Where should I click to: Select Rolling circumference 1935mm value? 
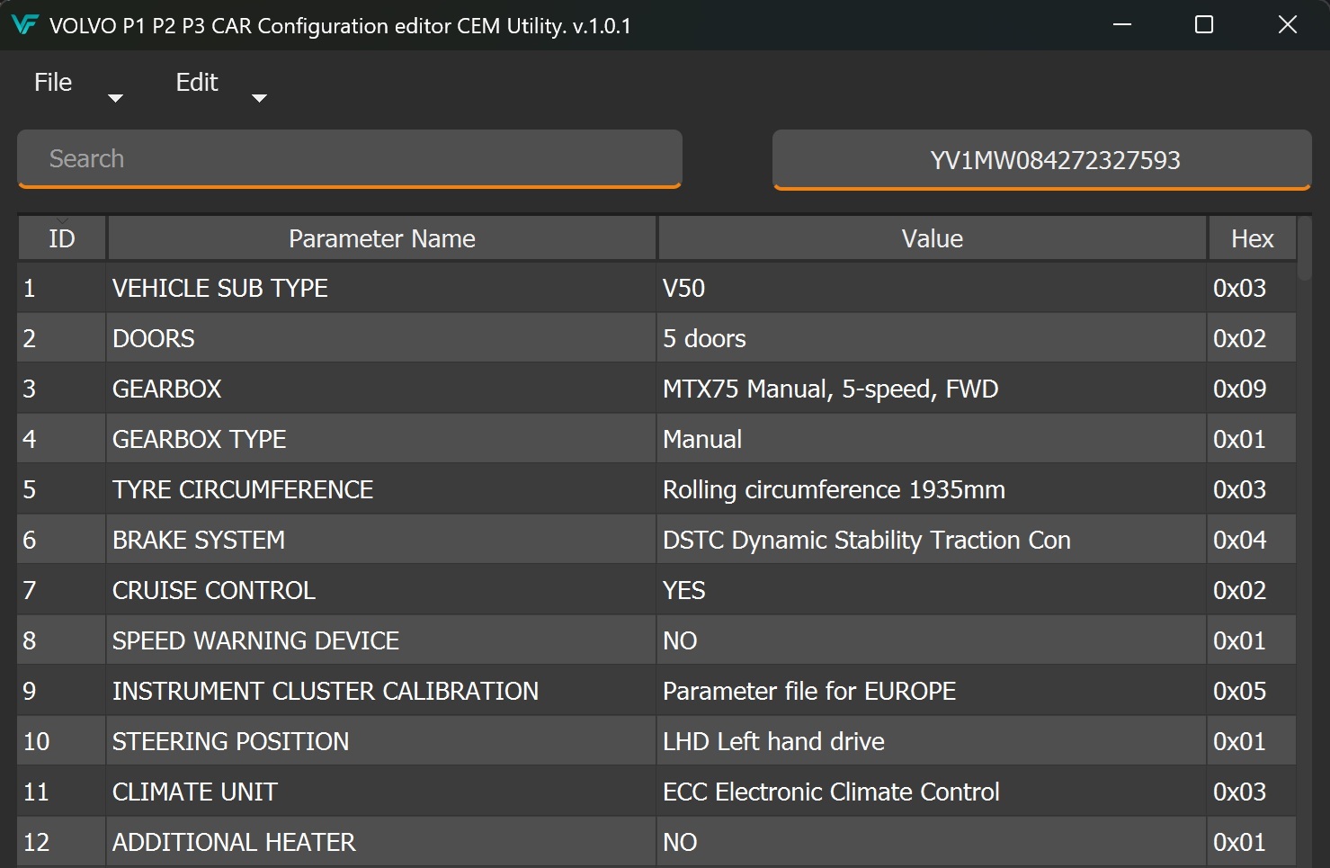coord(932,489)
